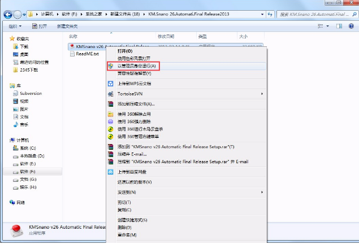The width and height of the screenshot is (359, 244).
Task: Toggle the preview pane icon
Action: (339, 26)
